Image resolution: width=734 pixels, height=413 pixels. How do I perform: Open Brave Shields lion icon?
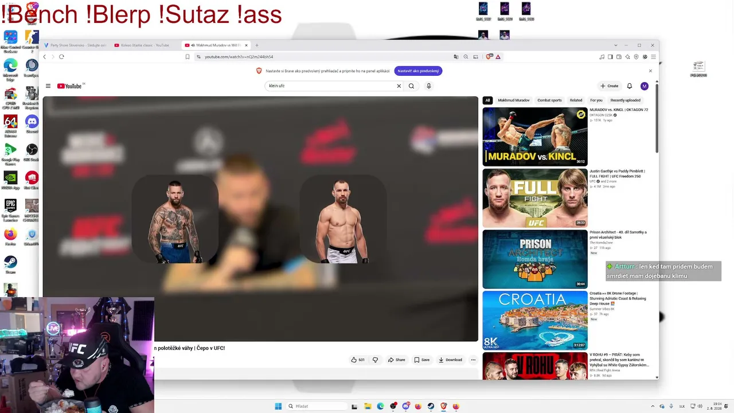(x=489, y=57)
